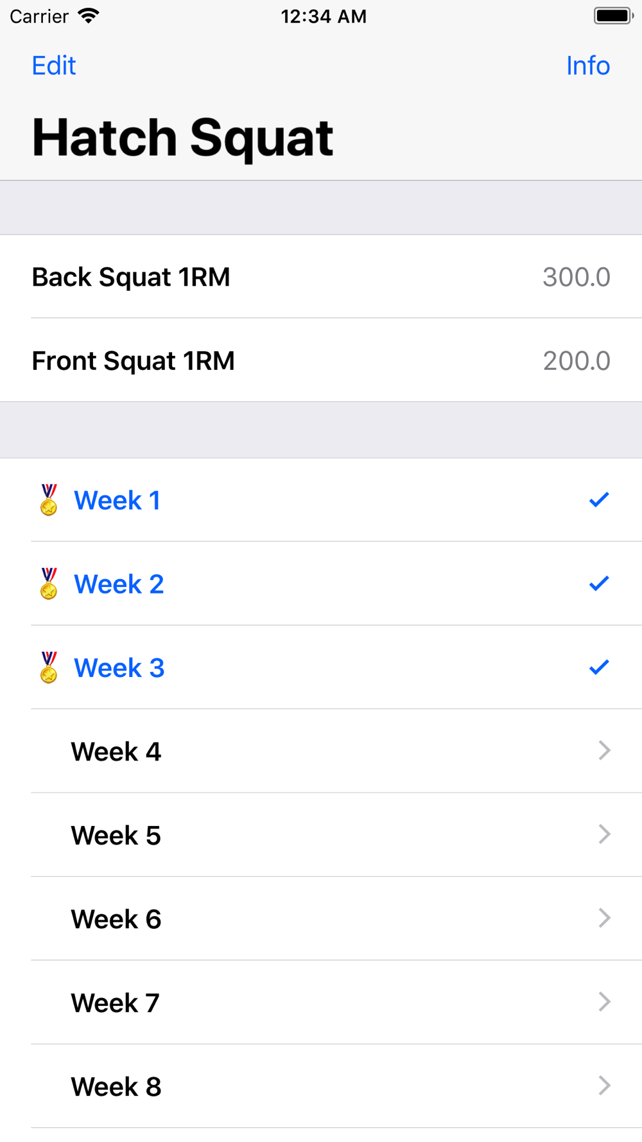
Task: Tap the battery icon in status bar
Action: [614, 16]
